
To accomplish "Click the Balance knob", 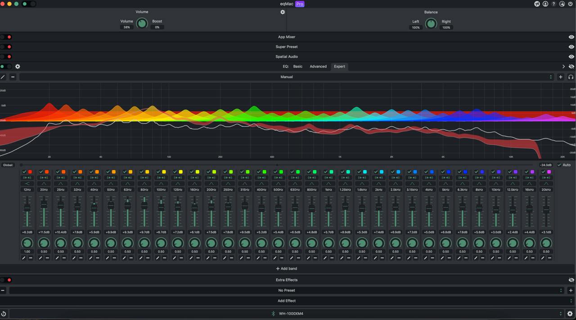I will (x=431, y=23).
